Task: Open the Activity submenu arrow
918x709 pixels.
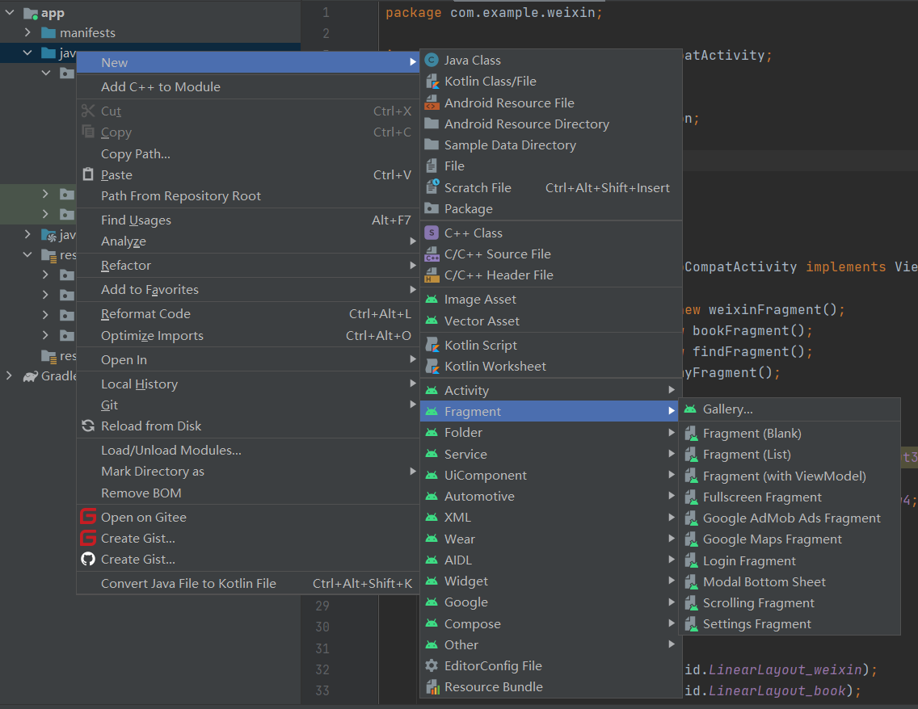Action: tap(671, 390)
